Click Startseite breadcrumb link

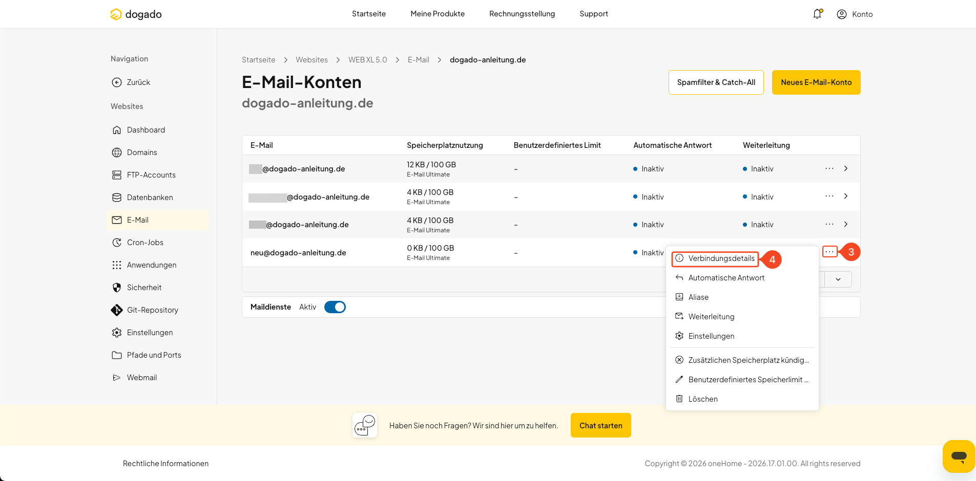coord(259,60)
